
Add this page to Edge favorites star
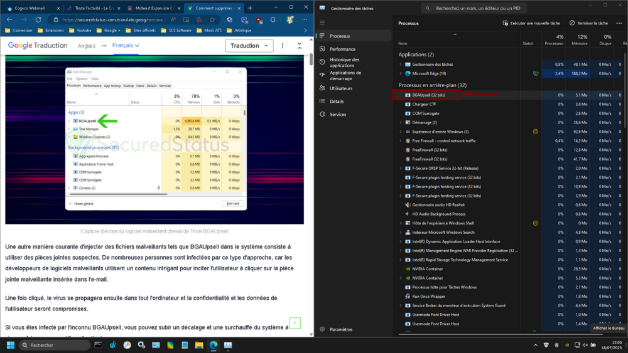coord(212,19)
